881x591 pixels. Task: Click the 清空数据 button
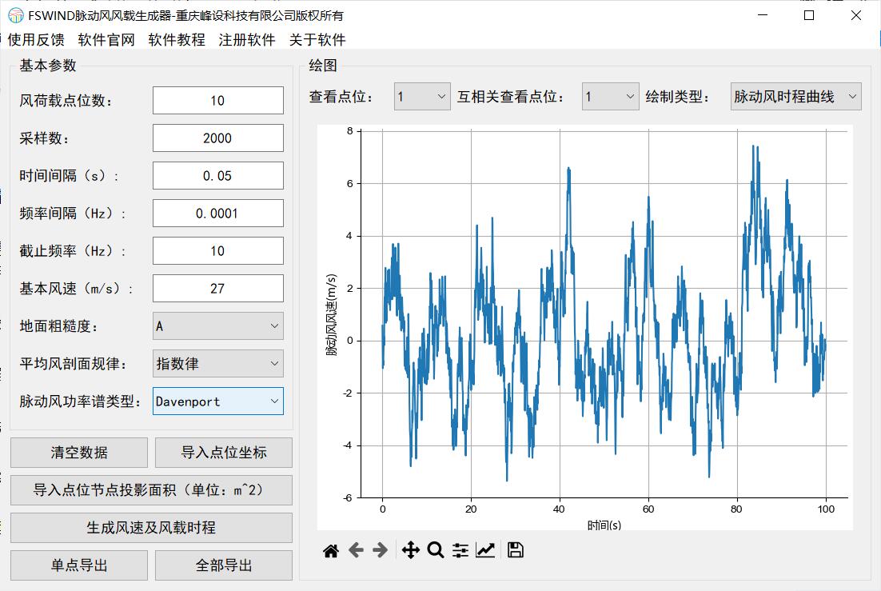[x=79, y=453]
